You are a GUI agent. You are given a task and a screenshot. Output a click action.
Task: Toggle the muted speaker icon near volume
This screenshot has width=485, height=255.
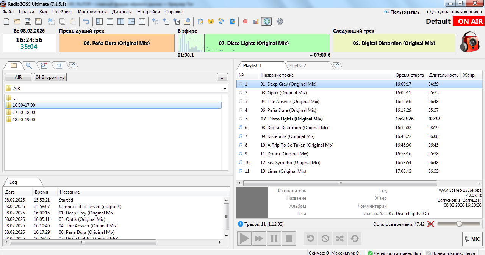click(430, 224)
